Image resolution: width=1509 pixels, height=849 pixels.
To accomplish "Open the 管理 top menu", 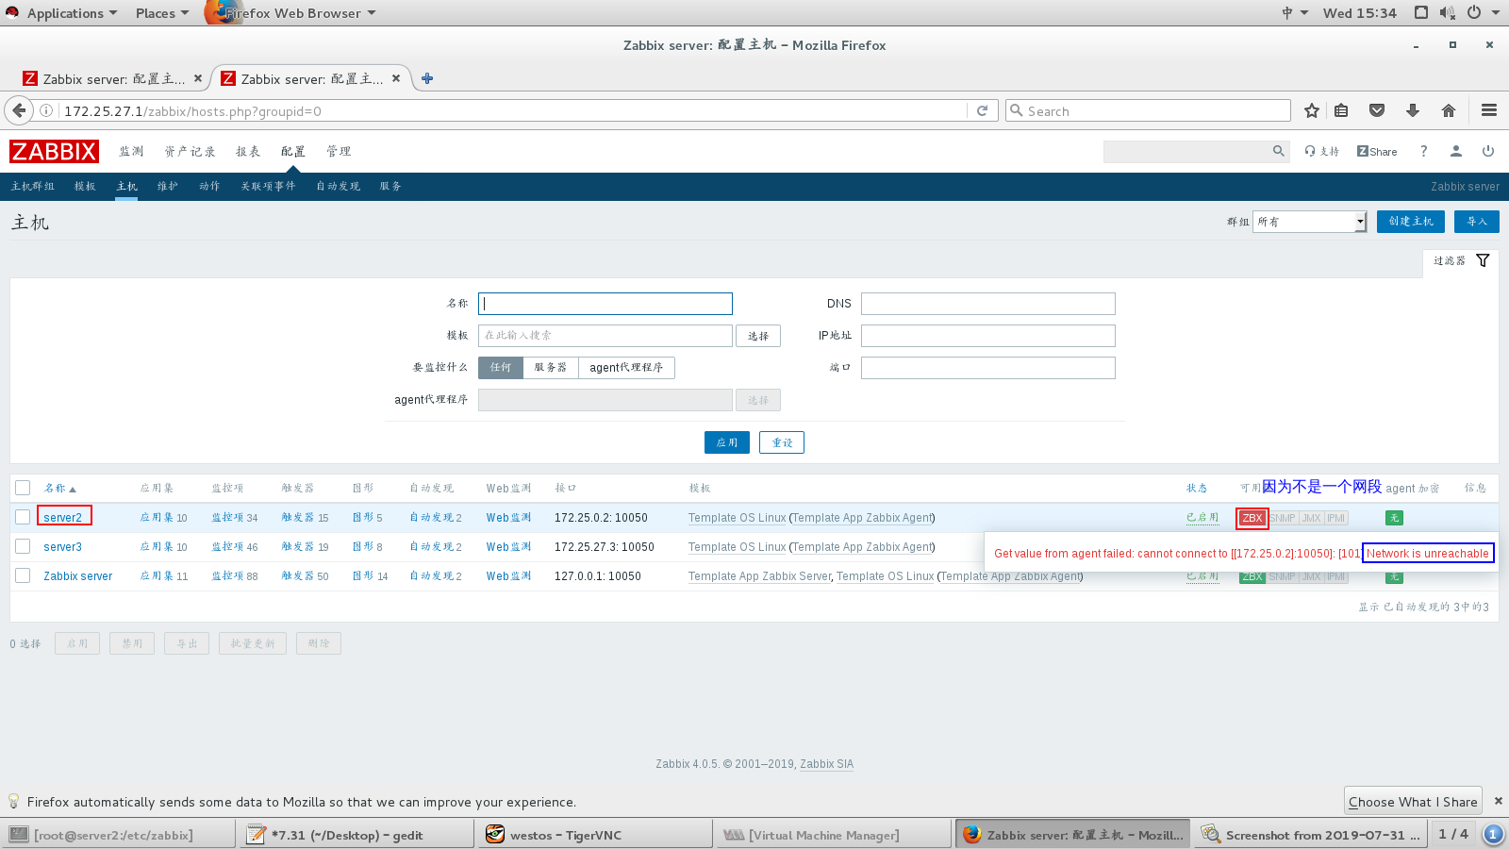I will [339, 151].
